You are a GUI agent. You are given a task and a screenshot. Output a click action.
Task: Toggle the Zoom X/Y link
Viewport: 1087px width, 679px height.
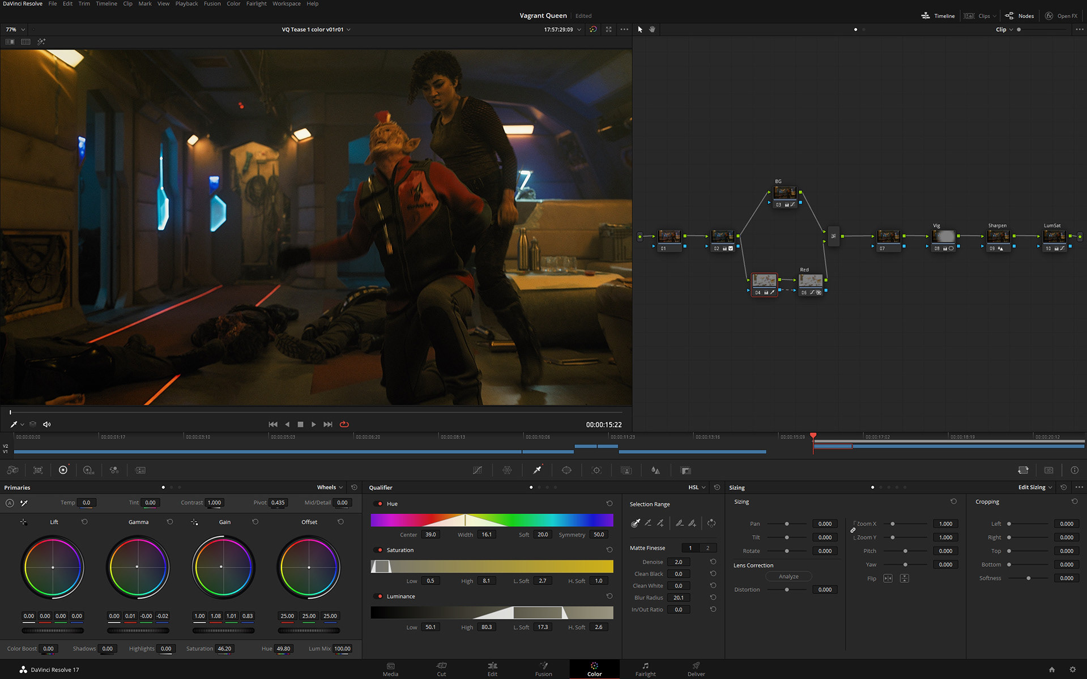pyautogui.click(x=852, y=531)
